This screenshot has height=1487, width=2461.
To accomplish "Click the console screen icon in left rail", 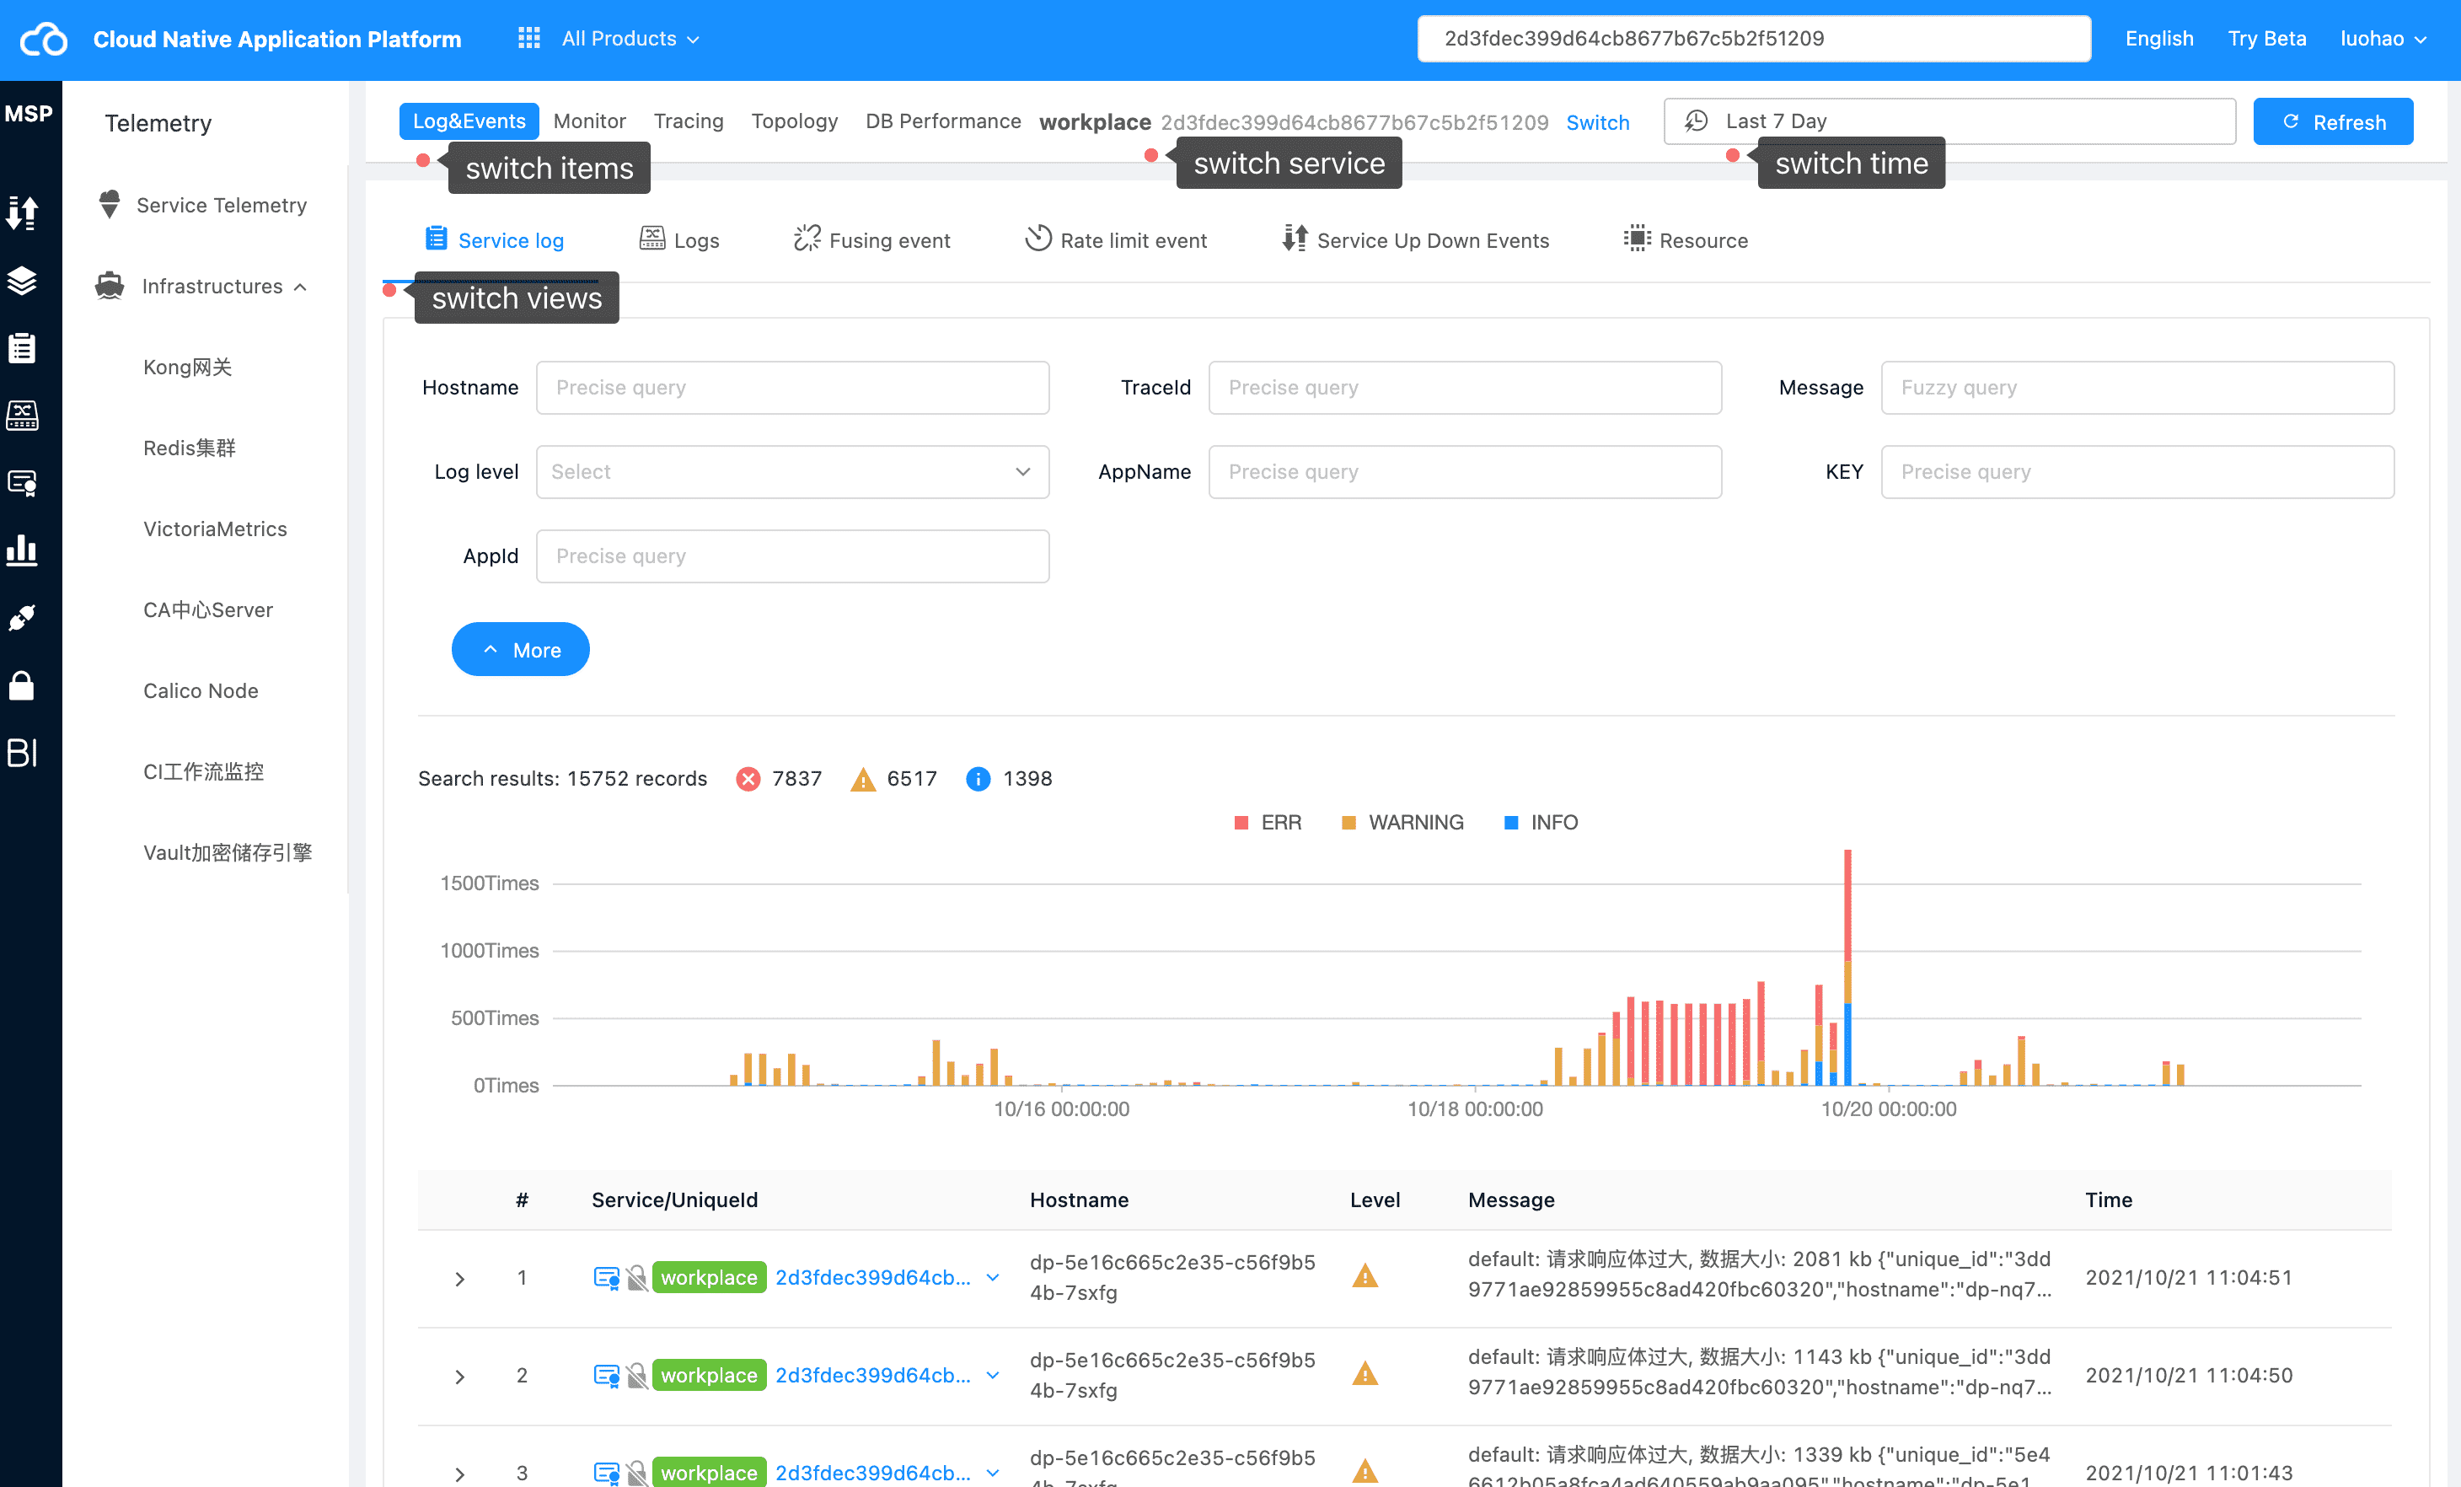I will click(22, 416).
